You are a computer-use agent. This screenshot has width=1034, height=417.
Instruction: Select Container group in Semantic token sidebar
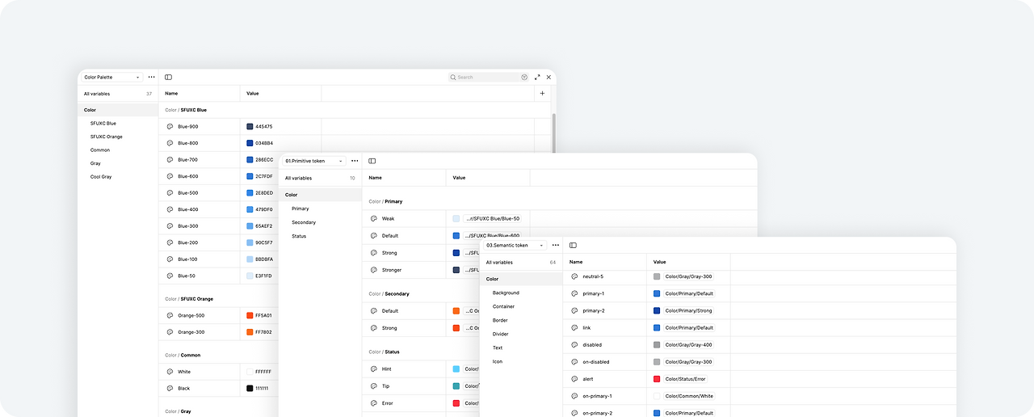tap(503, 306)
